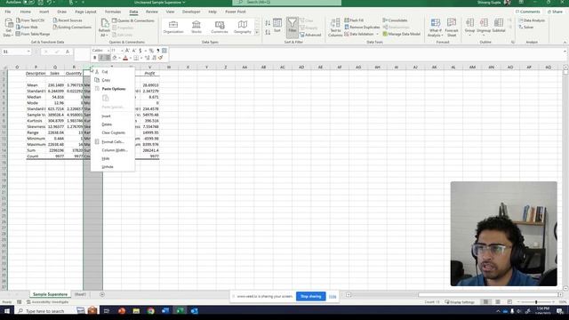Switch to the Developer tab
This screenshot has width=569, height=320.
coord(191,12)
